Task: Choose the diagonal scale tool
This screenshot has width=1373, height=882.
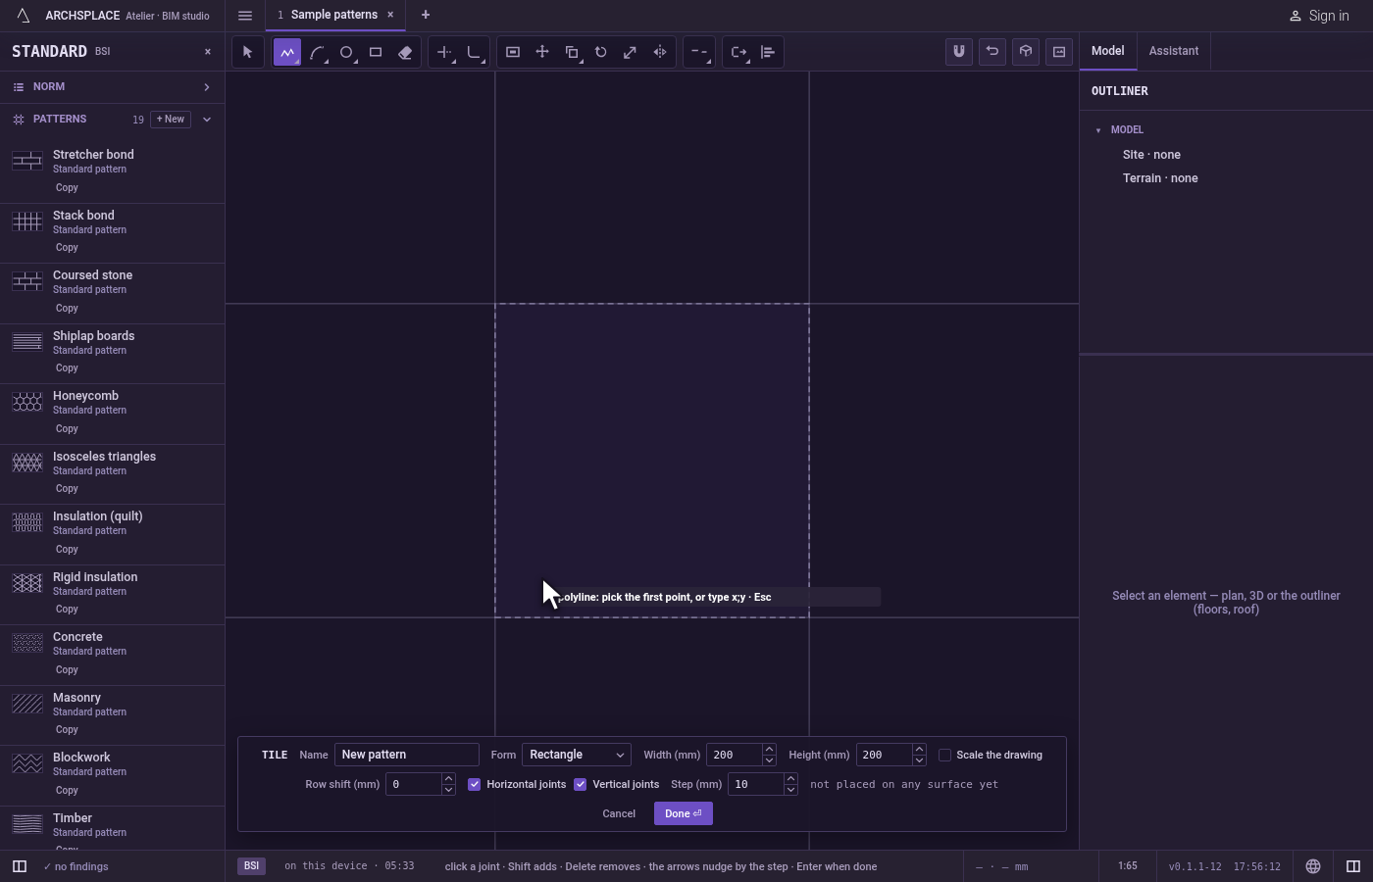Action: point(631,52)
